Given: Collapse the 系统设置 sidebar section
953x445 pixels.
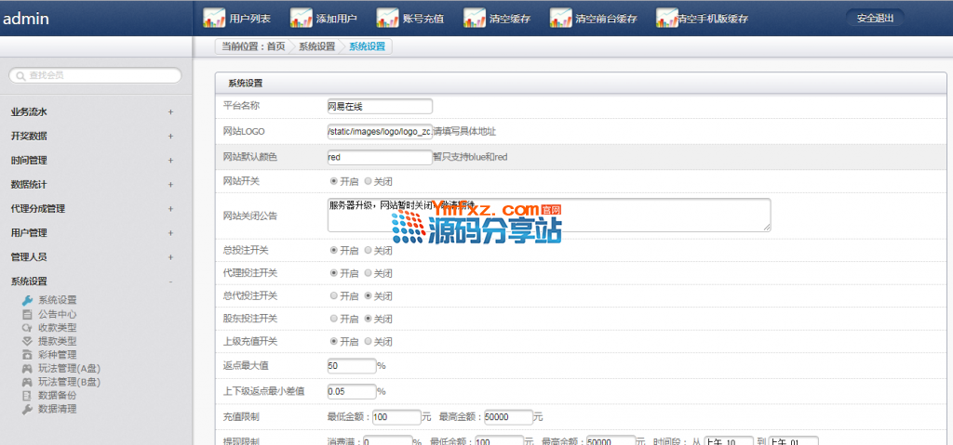Looking at the screenshot, I should pyautogui.click(x=170, y=281).
